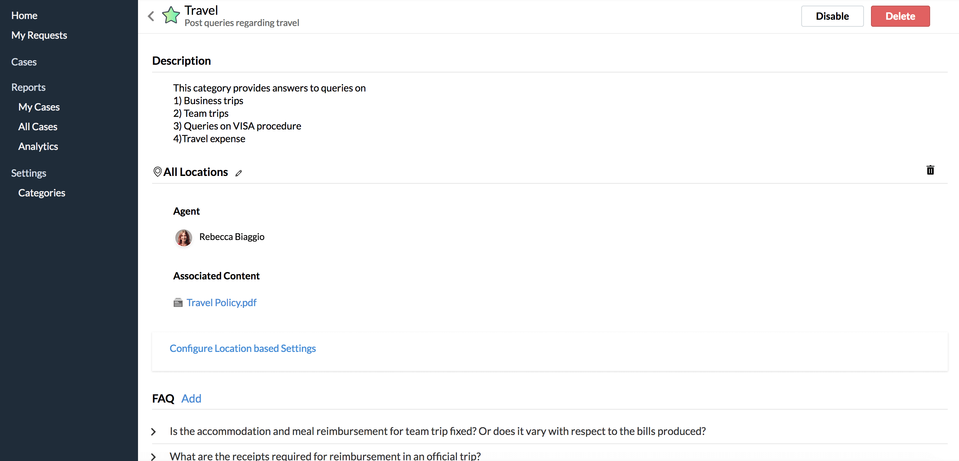Expand the receipts required for reimbursement FAQ
Image resolution: width=959 pixels, height=461 pixels.
pos(153,456)
